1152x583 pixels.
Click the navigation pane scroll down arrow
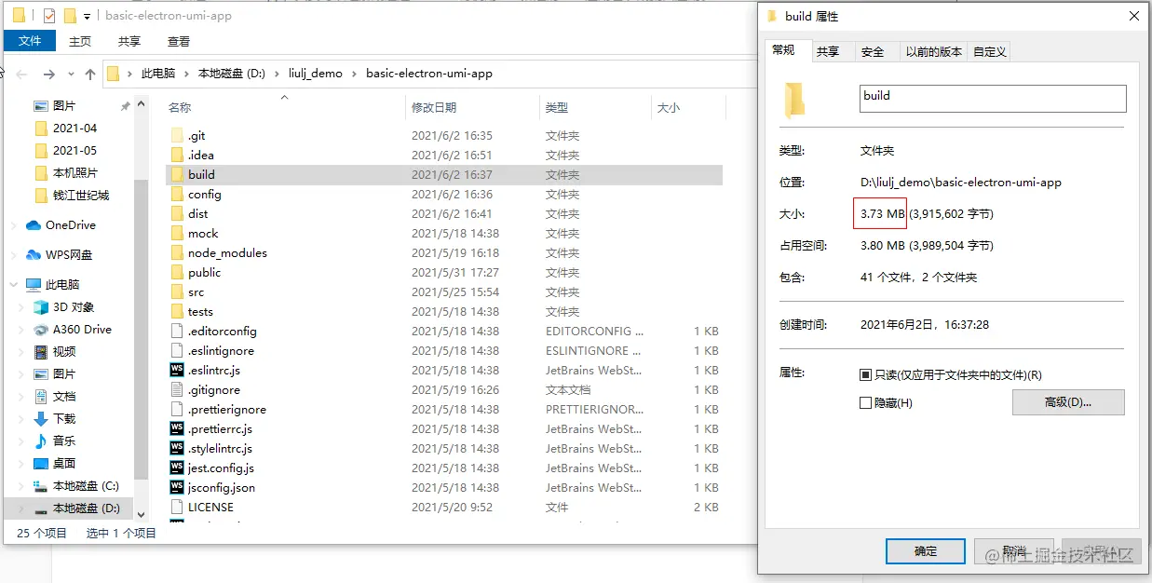click(141, 514)
